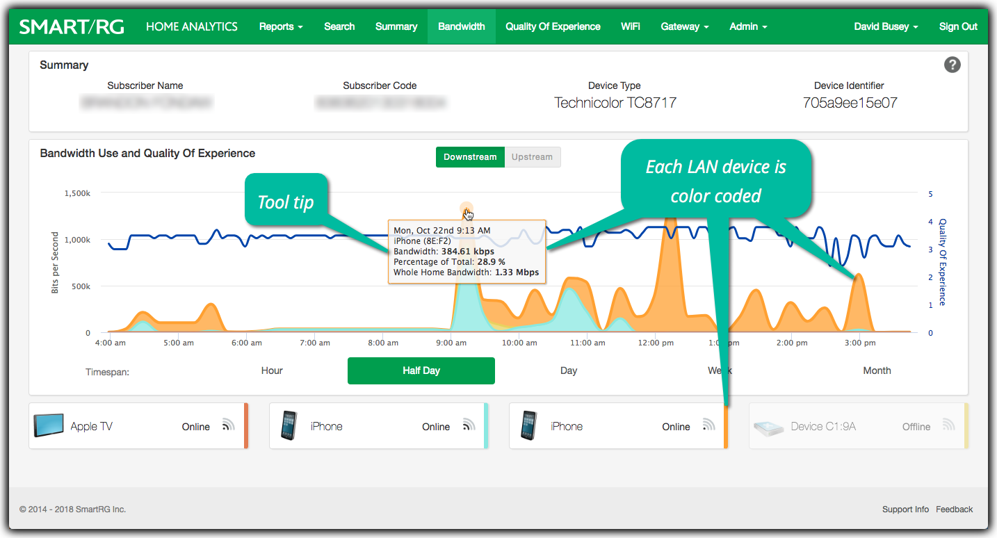Viewport: 997px width, 538px height.
Task: Go to the Quality Of Experience tab
Action: click(553, 26)
